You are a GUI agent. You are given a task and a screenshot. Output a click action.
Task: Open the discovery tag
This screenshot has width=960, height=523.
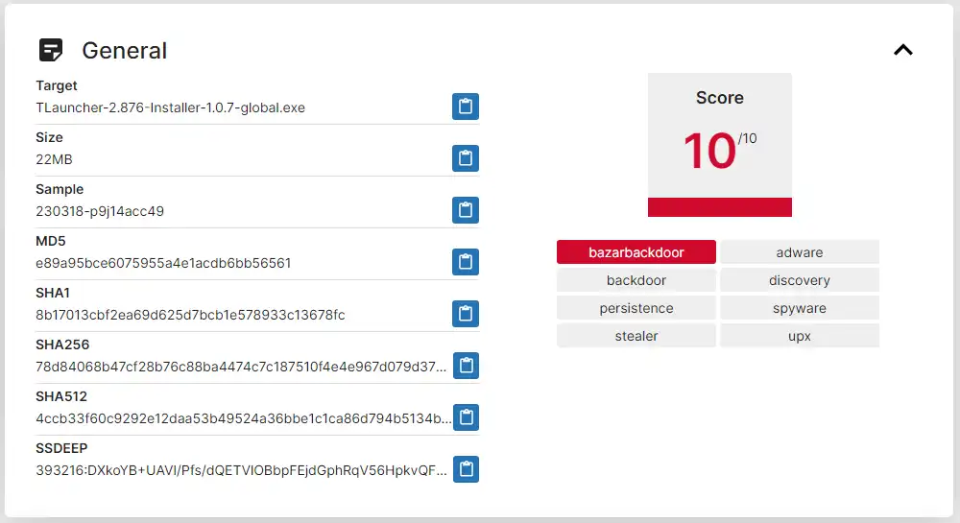click(x=800, y=280)
